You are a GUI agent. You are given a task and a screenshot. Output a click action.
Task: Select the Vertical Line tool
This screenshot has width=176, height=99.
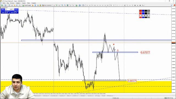tap(117, 5)
